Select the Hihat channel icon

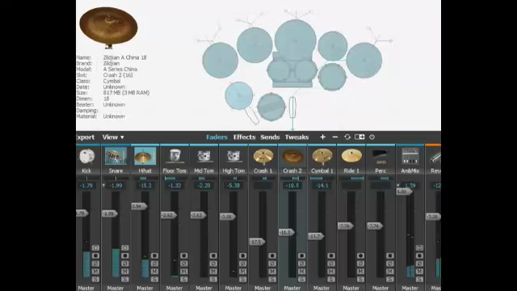click(145, 156)
